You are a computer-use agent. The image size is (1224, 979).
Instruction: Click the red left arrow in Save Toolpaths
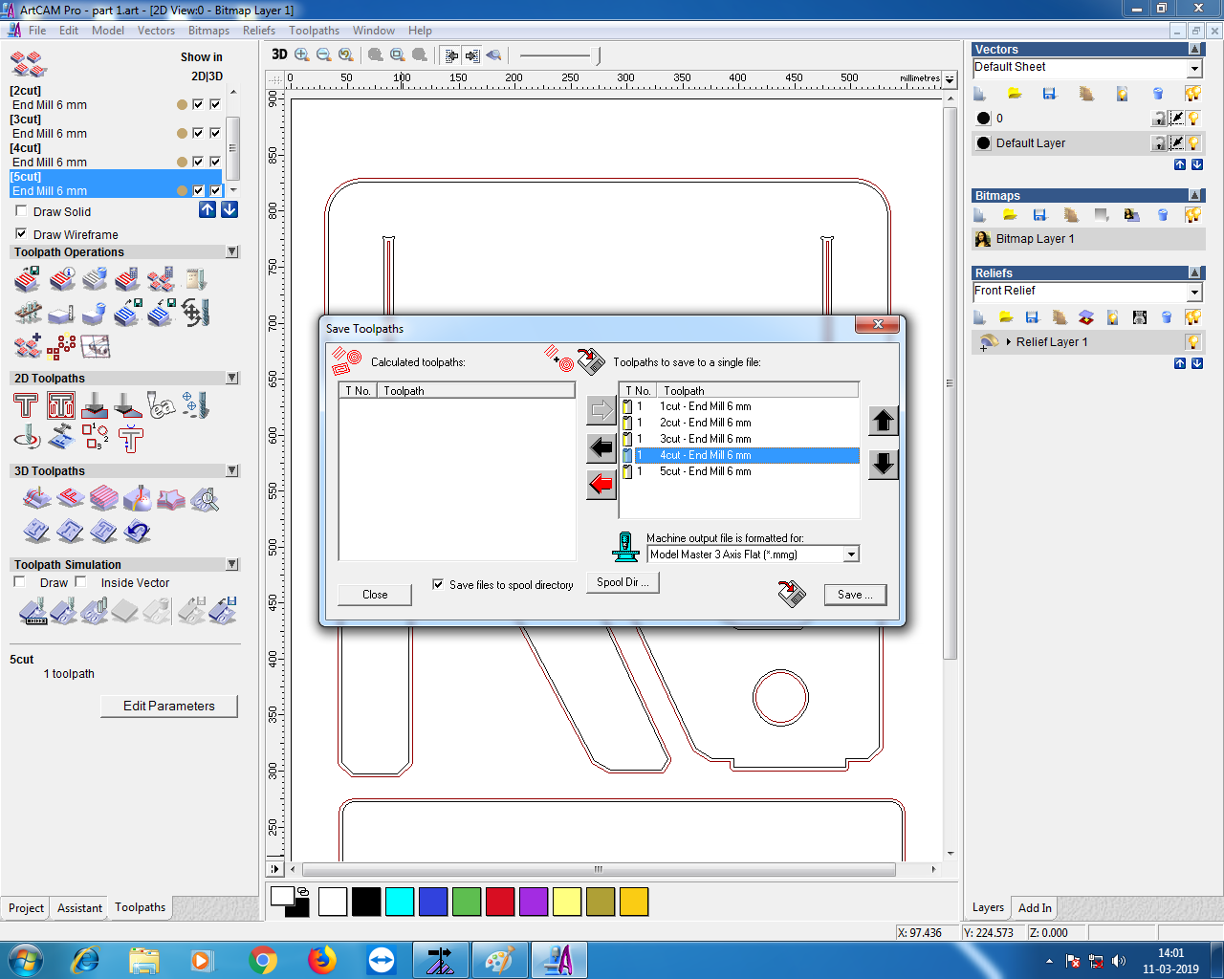point(601,485)
